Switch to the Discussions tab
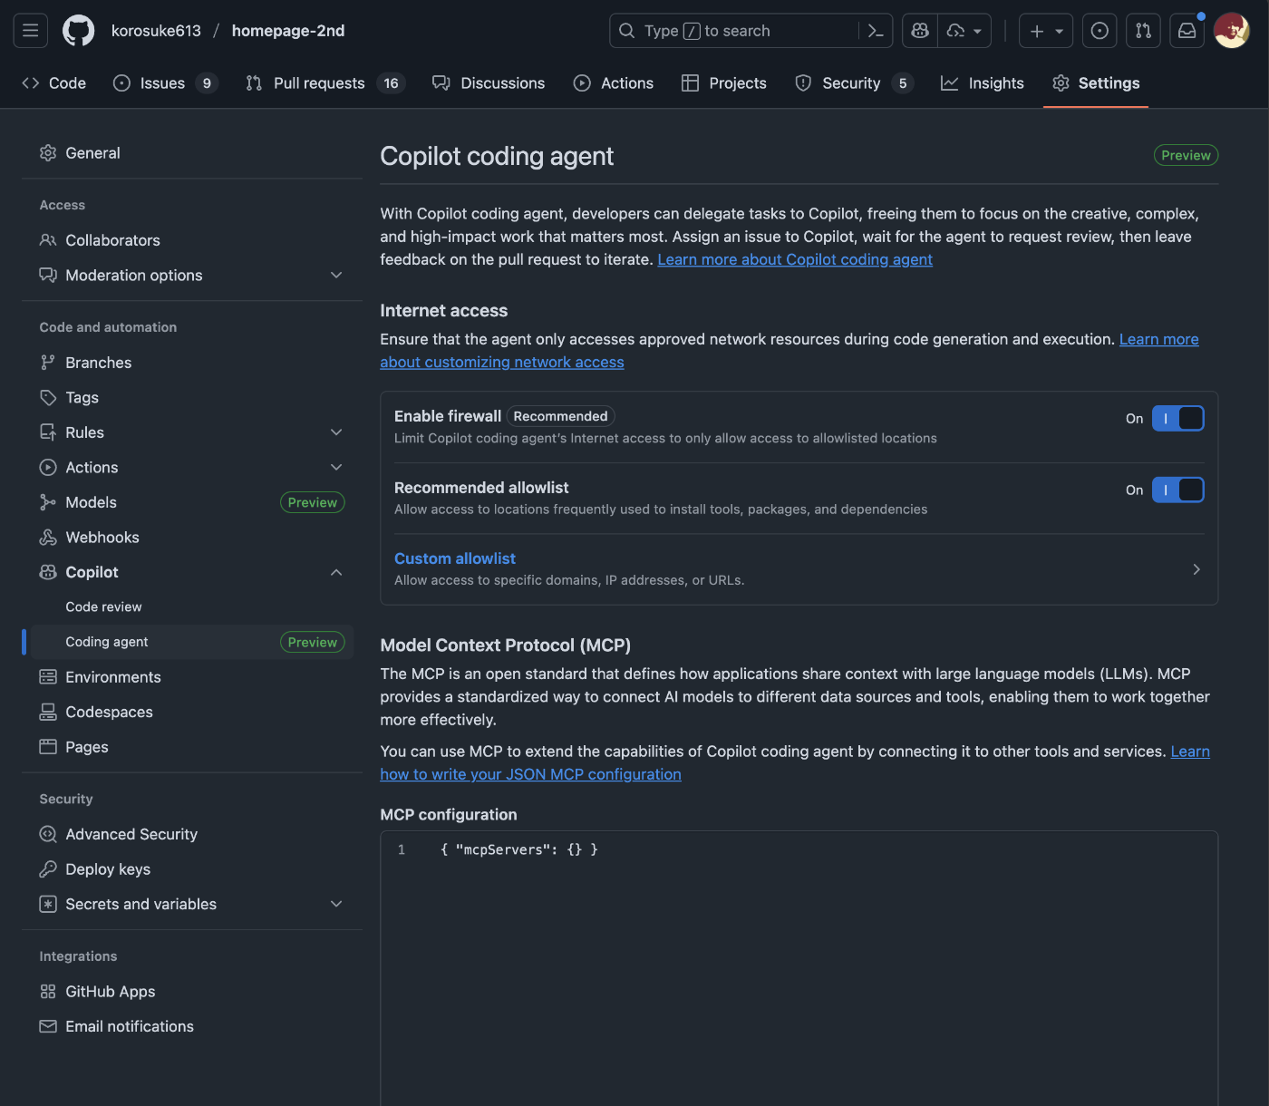Screen dimensions: 1269x1106 (489, 83)
